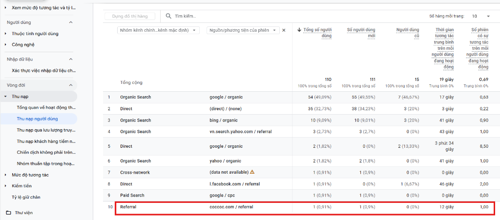
Task: Click the Tổng cộng totals label
Action: [x=131, y=82]
